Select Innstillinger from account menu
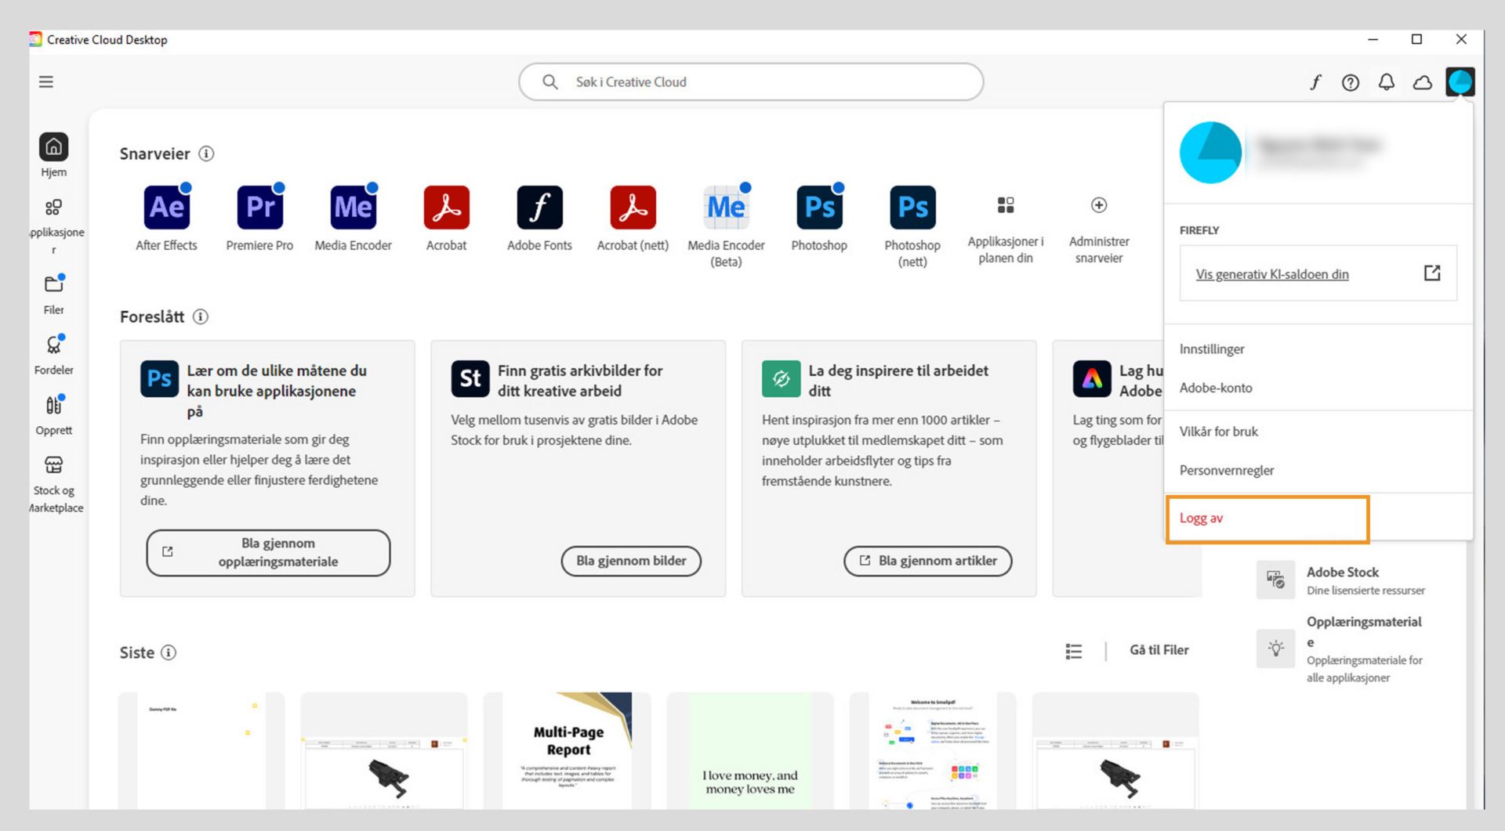This screenshot has width=1505, height=831. 1212,349
